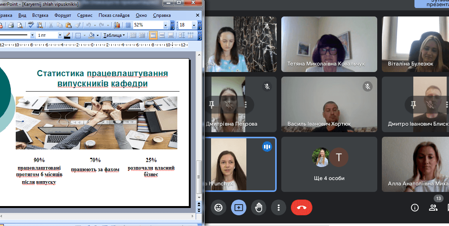Image resolution: width=449 pixels, height=226 pixels.
Task: Select Василь Іванович Хортюк video tile
Action: coord(329,104)
